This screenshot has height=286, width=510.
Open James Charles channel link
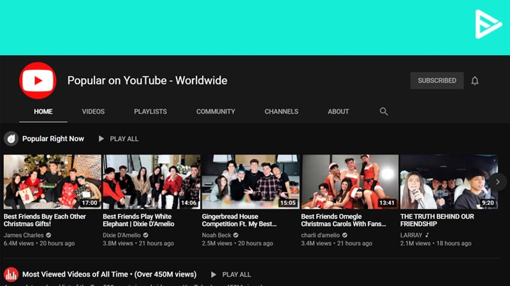click(x=24, y=235)
